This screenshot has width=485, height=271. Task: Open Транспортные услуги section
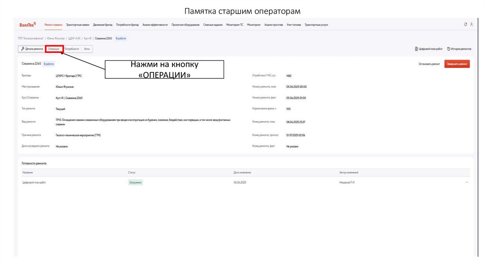[316, 25]
